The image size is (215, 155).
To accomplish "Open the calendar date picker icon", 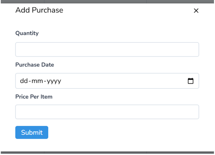I will click(x=191, y=81).
